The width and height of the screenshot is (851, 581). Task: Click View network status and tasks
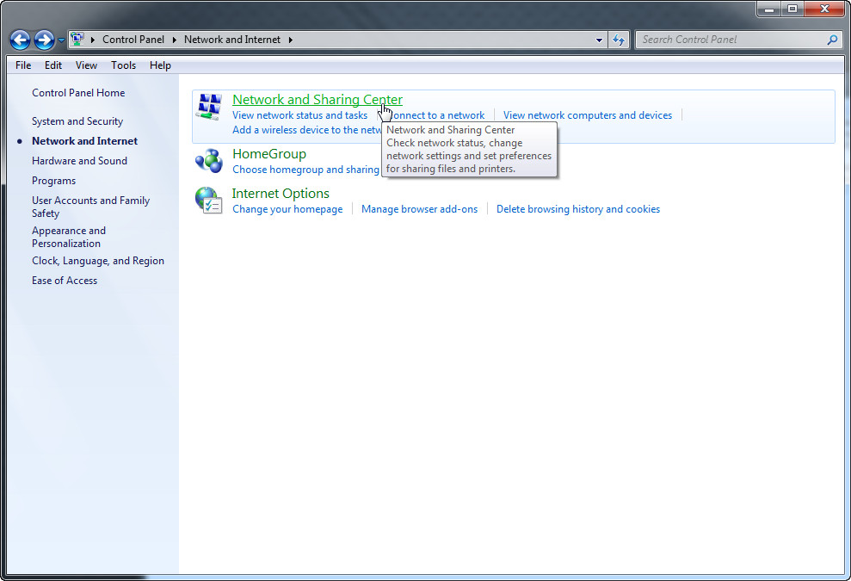(x=299, y=115)
